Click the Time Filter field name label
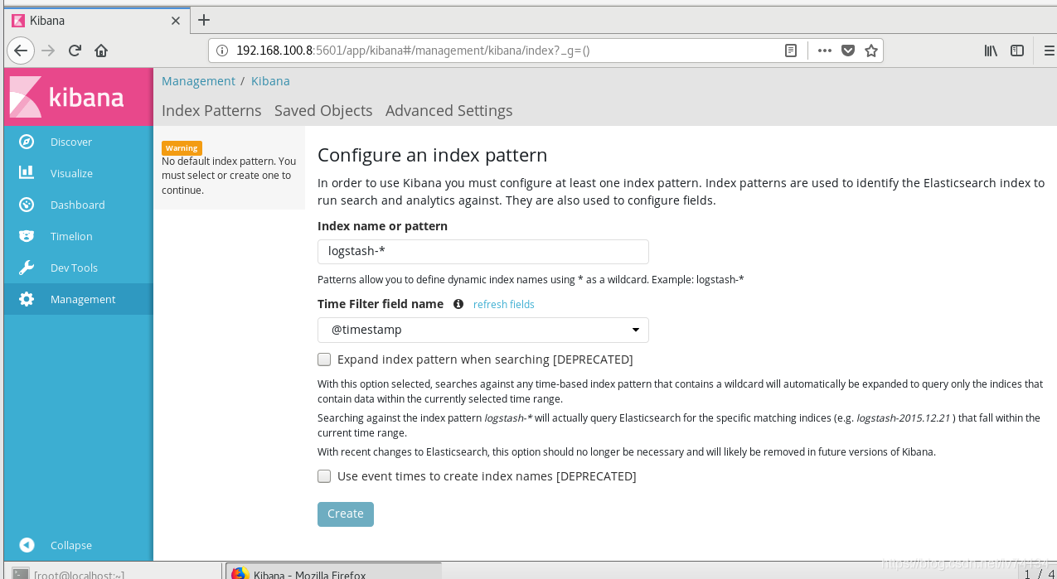1057x579 pixels. click(x=381, y=304)
